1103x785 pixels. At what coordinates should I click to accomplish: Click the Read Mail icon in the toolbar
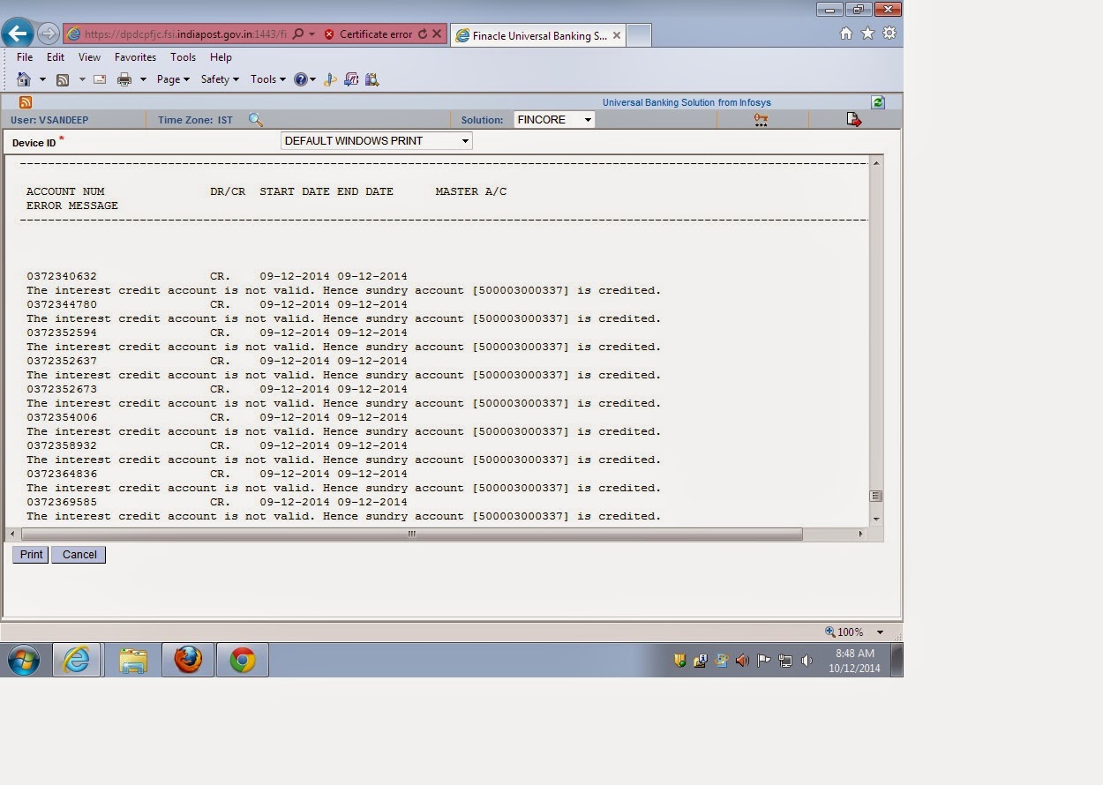click(98, 78)
